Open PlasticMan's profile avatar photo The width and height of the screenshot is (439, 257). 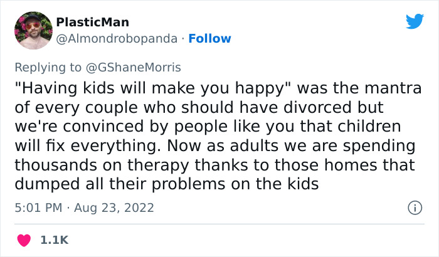tap(33, 30)
